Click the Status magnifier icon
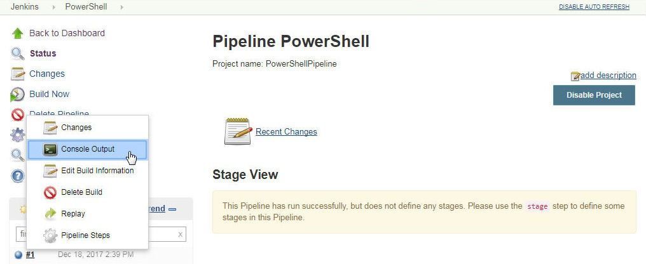This screenshot has height=264, width=646. pos(17,53)
